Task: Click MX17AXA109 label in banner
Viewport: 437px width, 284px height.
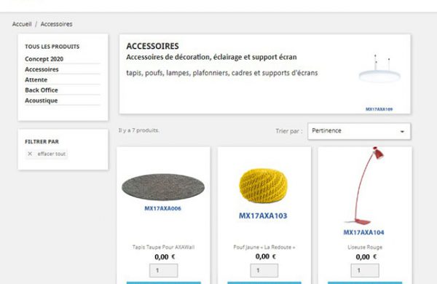Action: (379, 109)
